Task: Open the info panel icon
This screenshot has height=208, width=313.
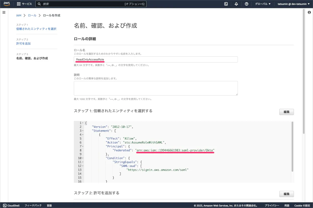Action: 309,13
